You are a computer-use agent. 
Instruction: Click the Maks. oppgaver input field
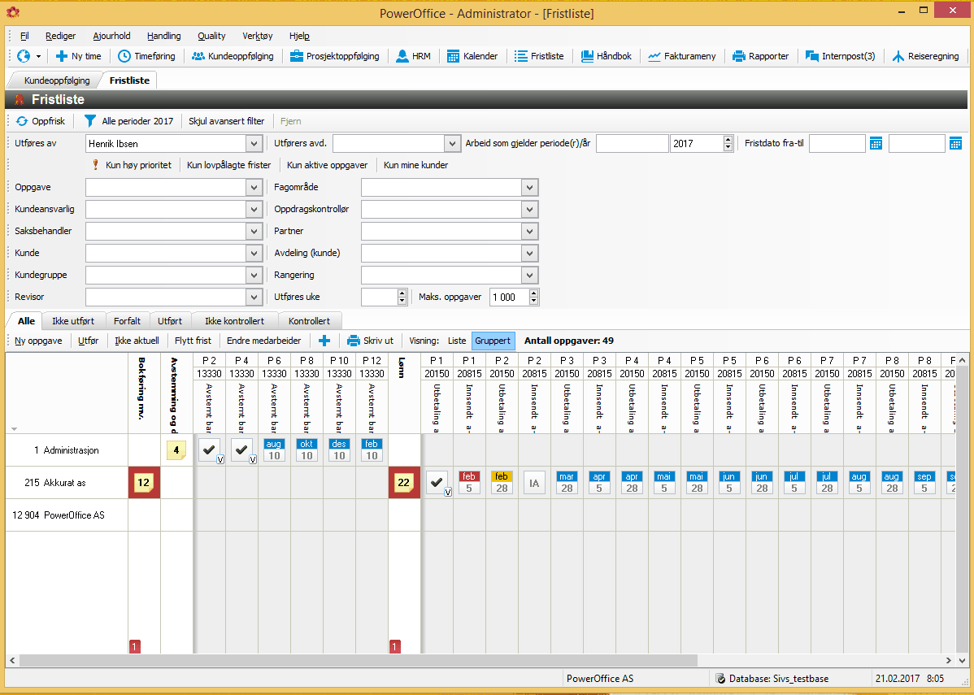(509, 298)
